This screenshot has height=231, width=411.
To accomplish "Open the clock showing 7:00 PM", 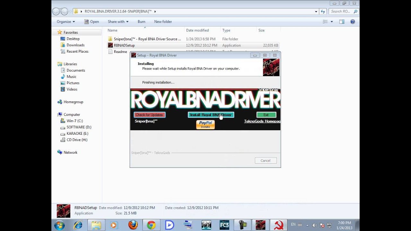I will 344,225.
